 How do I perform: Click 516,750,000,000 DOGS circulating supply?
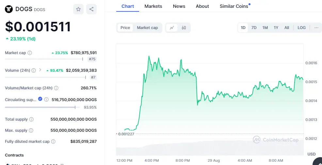pyautogui.click(x=74, y=100)
